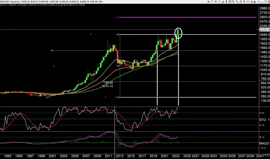Image resolution: width=270 pixels, height=159 pixels.
Task: Click the 130 price axis label
Action: pyautogui.click(x=266, y=101)
